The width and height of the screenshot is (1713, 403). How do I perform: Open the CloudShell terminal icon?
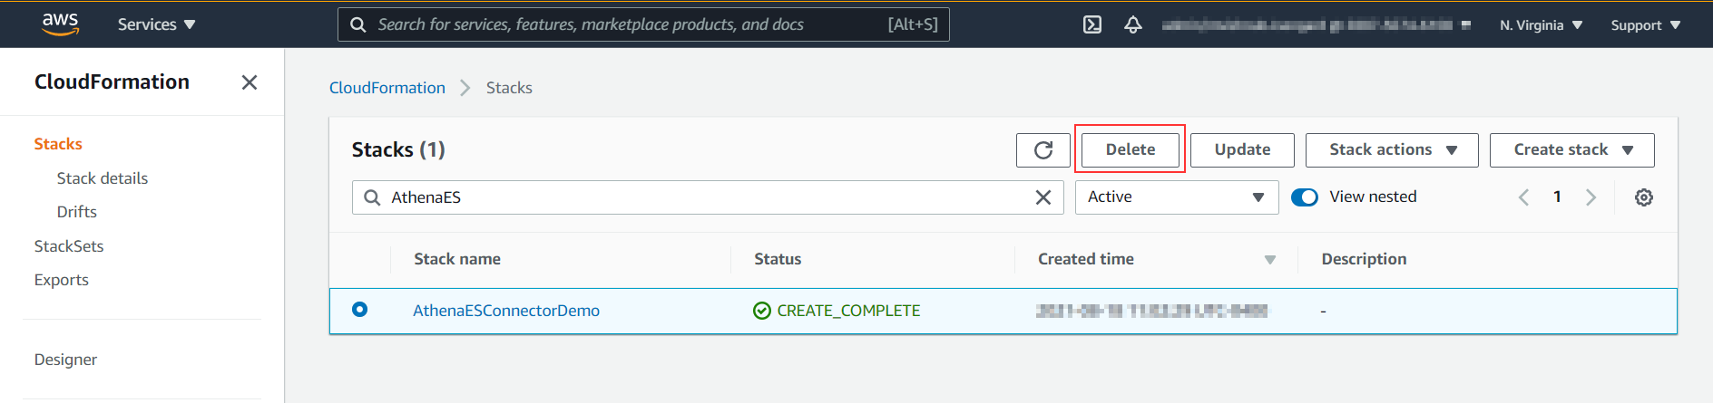(x=1092, y=24)
